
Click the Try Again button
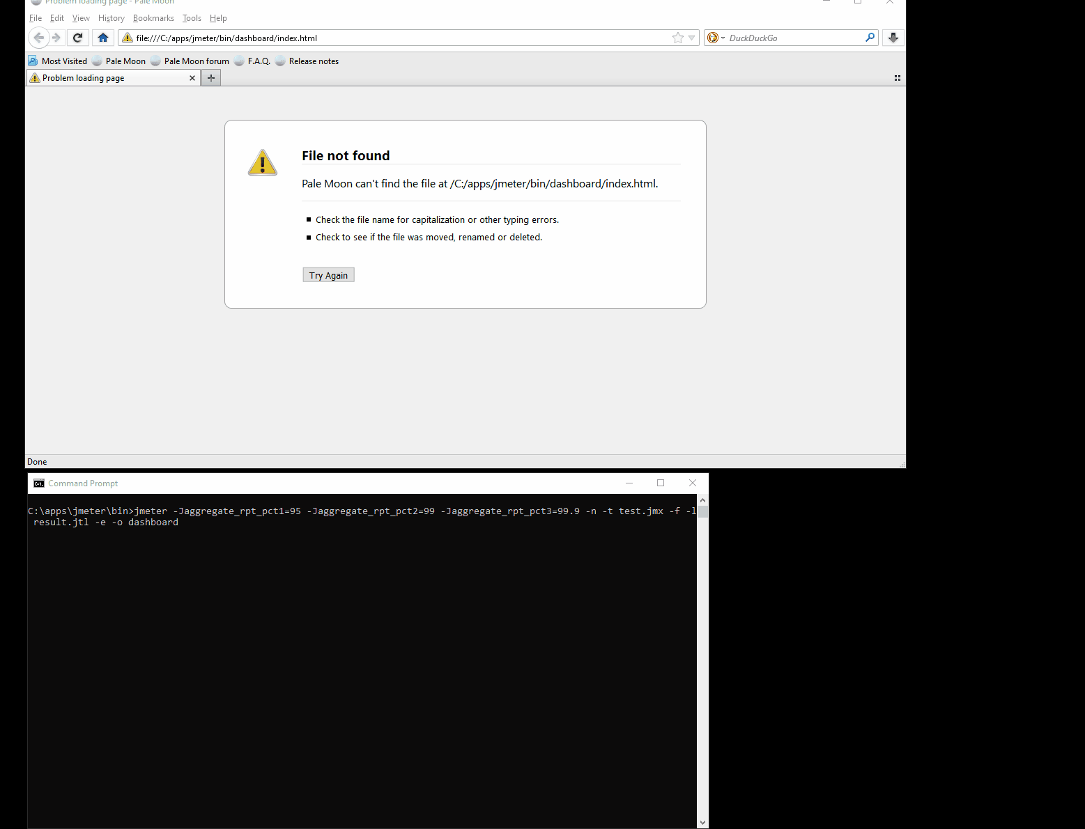pos(328,275)
